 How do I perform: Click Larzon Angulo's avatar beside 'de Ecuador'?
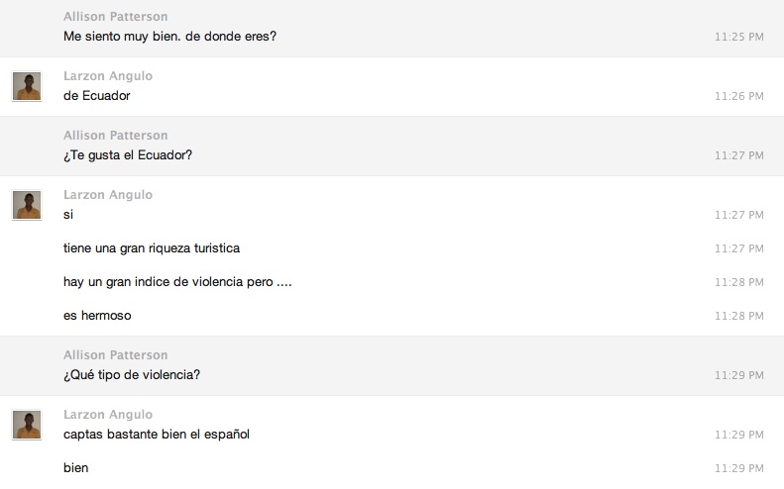point(27,86)
